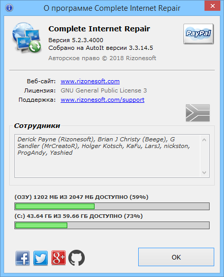Screen dimensions: 224x277
Task: Click the PayPal donate button
Action: (x=198, y=34)
